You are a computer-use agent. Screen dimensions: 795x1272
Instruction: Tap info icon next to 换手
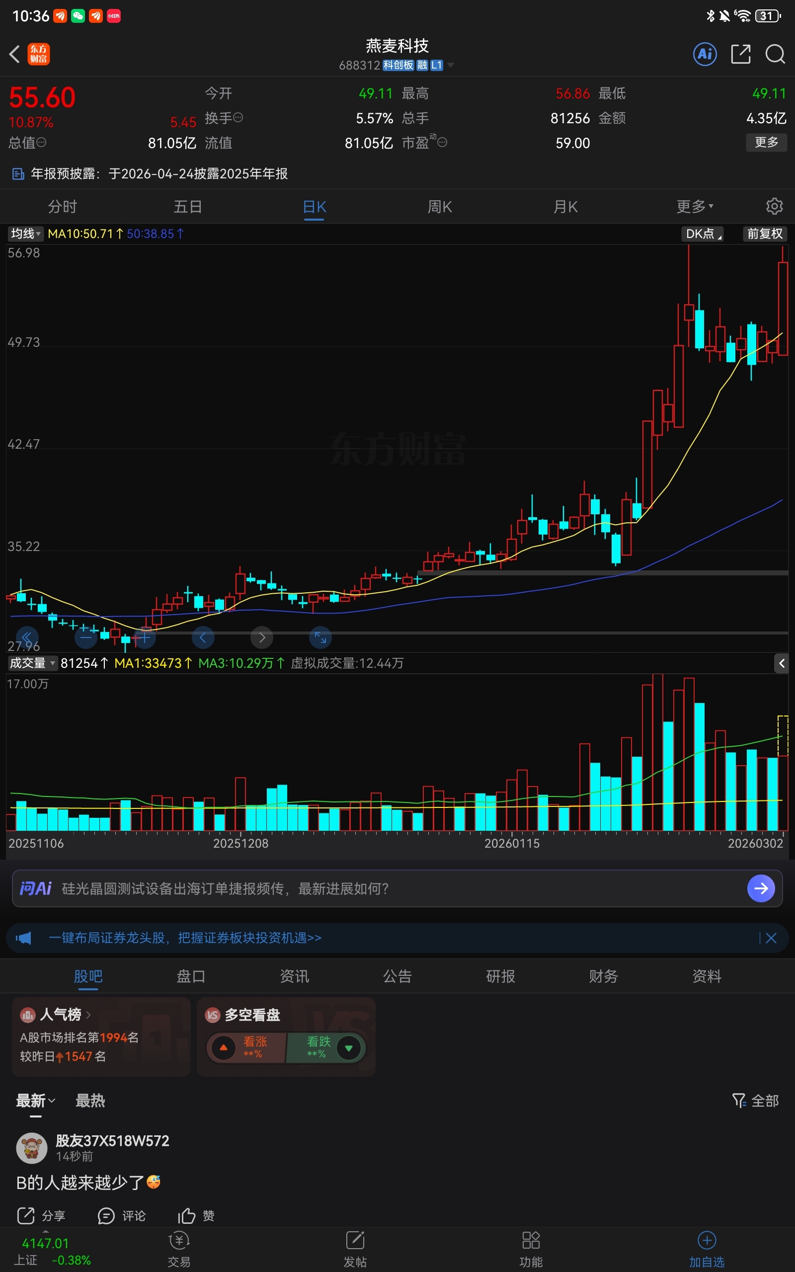coord(238,118)
